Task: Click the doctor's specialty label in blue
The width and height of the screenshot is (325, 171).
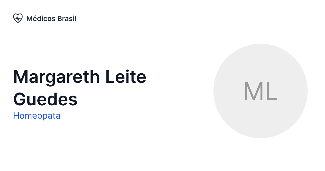Action: (x=37, y=116)
